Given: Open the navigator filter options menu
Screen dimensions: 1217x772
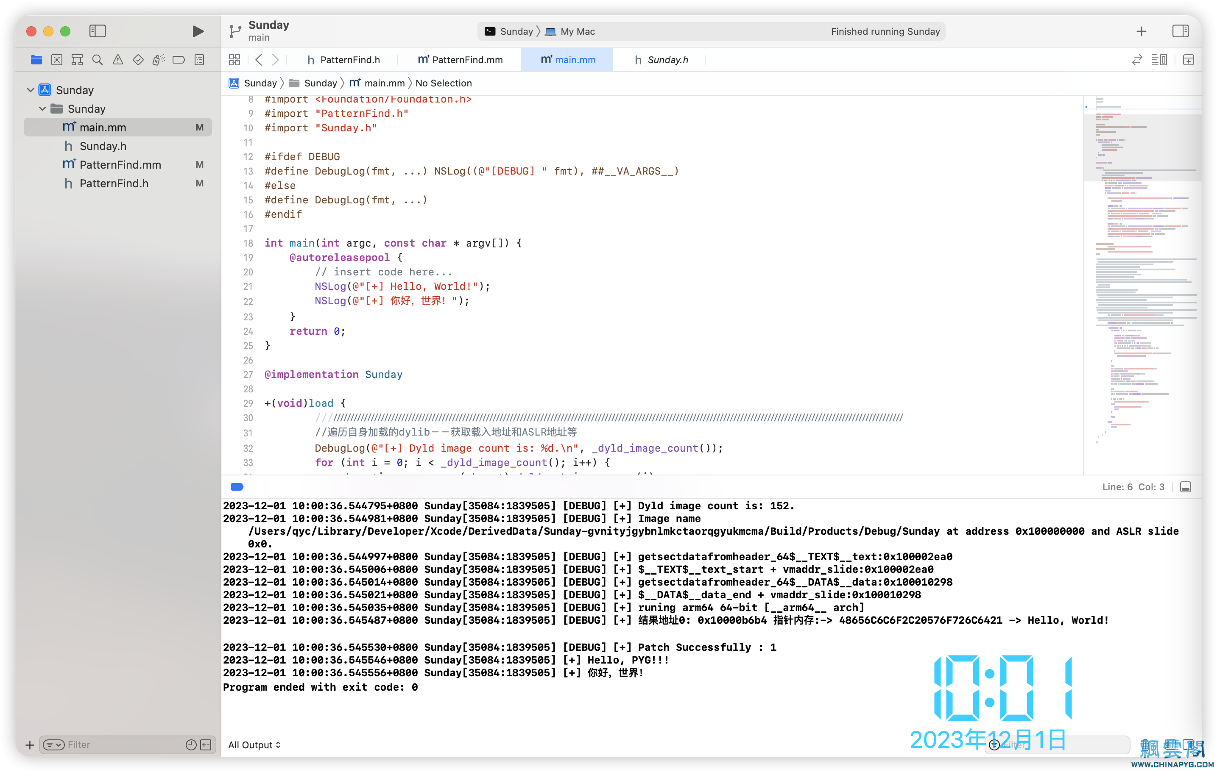Looking at the screenshot, I should 53,745.
